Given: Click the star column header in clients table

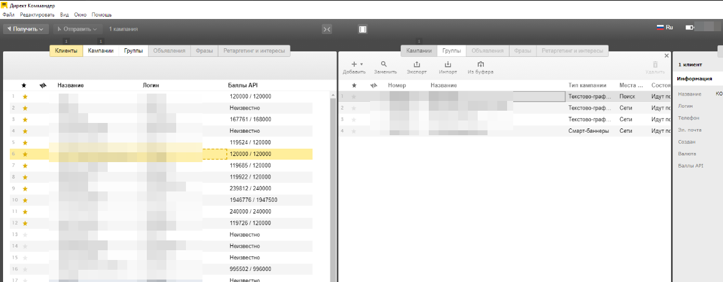Looking at the screenshot, I should coord(24,85).
